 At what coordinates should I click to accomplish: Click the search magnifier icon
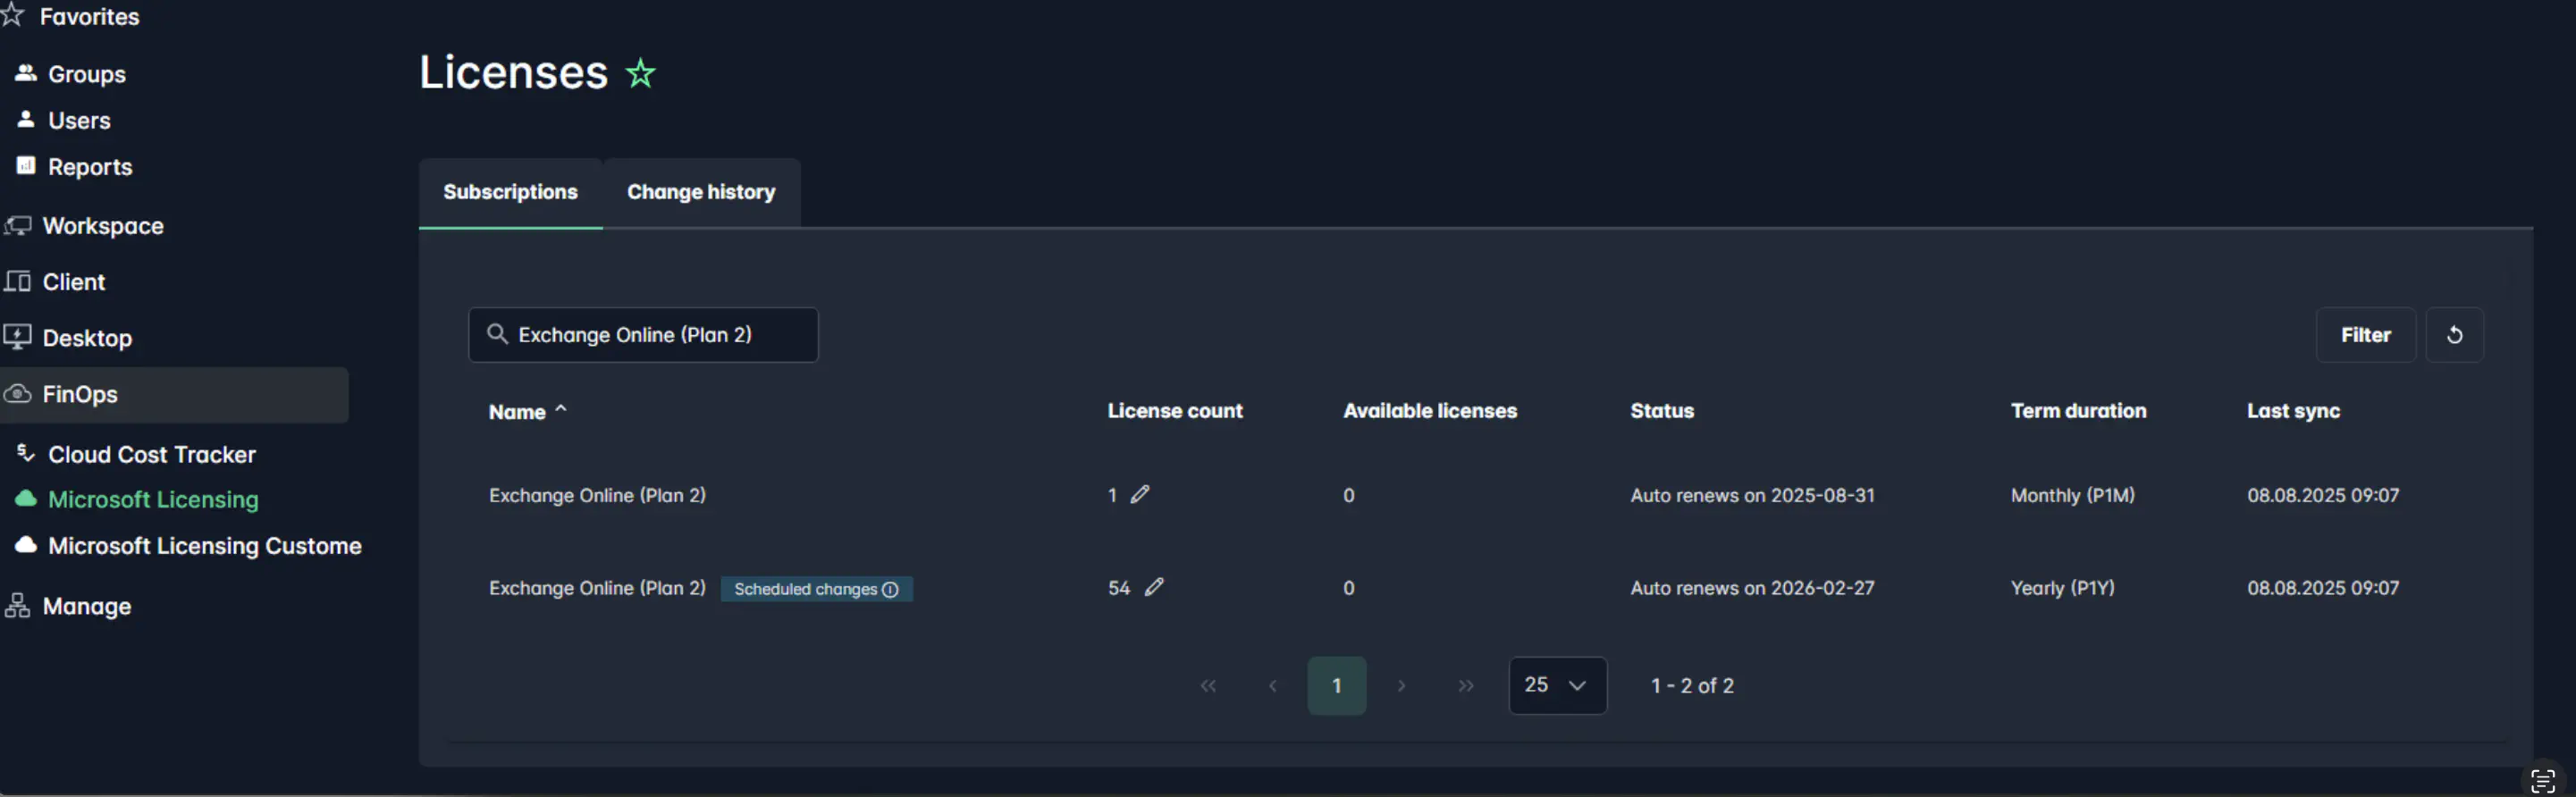(497, 334)
